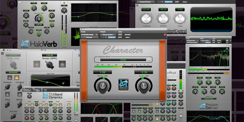
Task: Open the Character plugin selector dropdown
Action: click(90, 37)
